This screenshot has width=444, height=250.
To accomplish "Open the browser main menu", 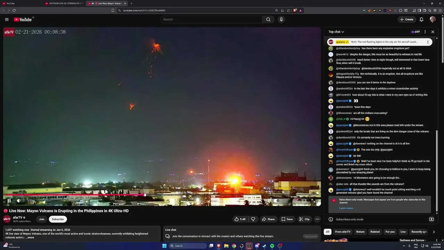I will 440,10.
